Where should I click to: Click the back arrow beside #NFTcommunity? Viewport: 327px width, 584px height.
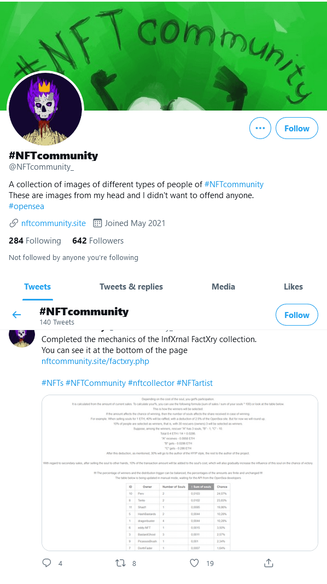(x=17, y=315)
